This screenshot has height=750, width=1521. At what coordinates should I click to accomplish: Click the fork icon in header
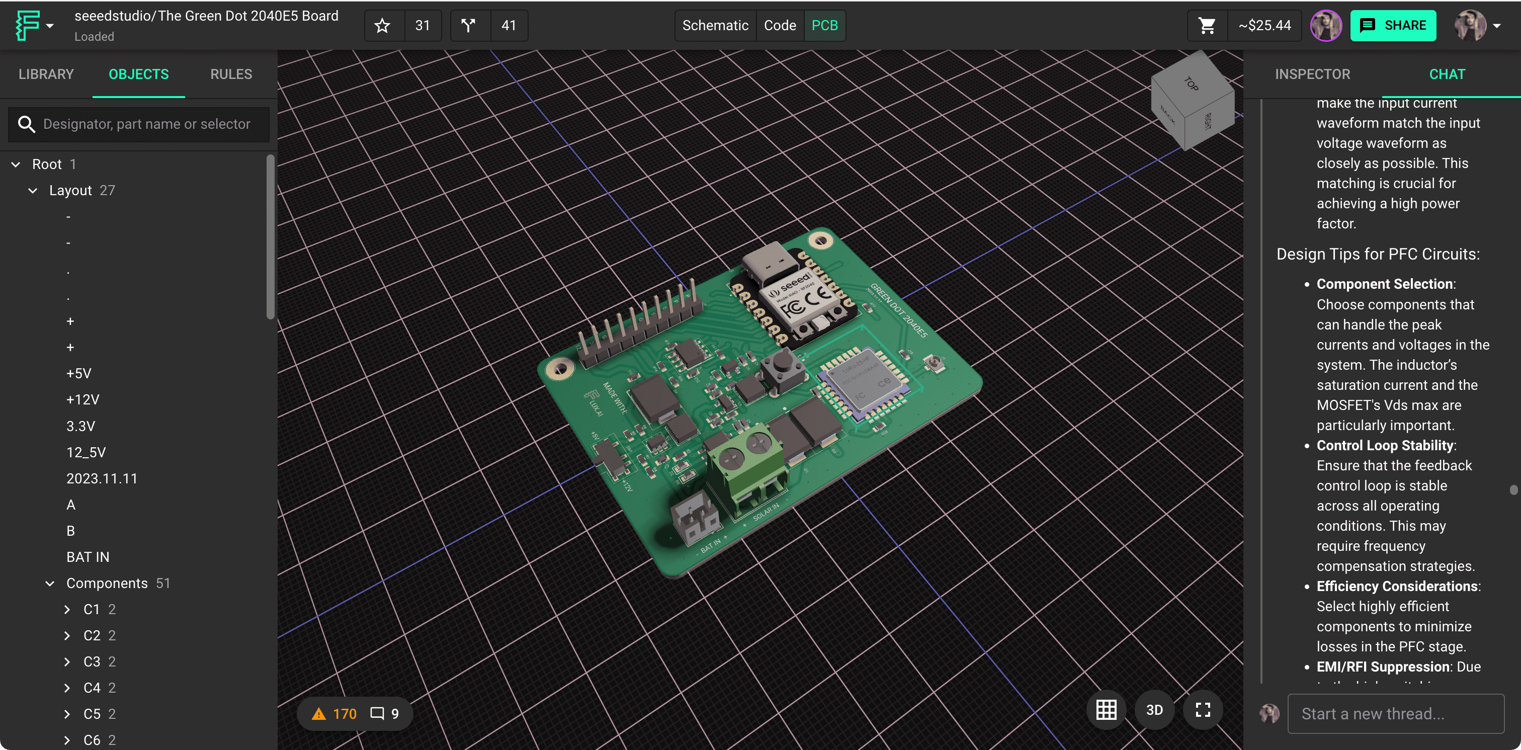point(468,25)
